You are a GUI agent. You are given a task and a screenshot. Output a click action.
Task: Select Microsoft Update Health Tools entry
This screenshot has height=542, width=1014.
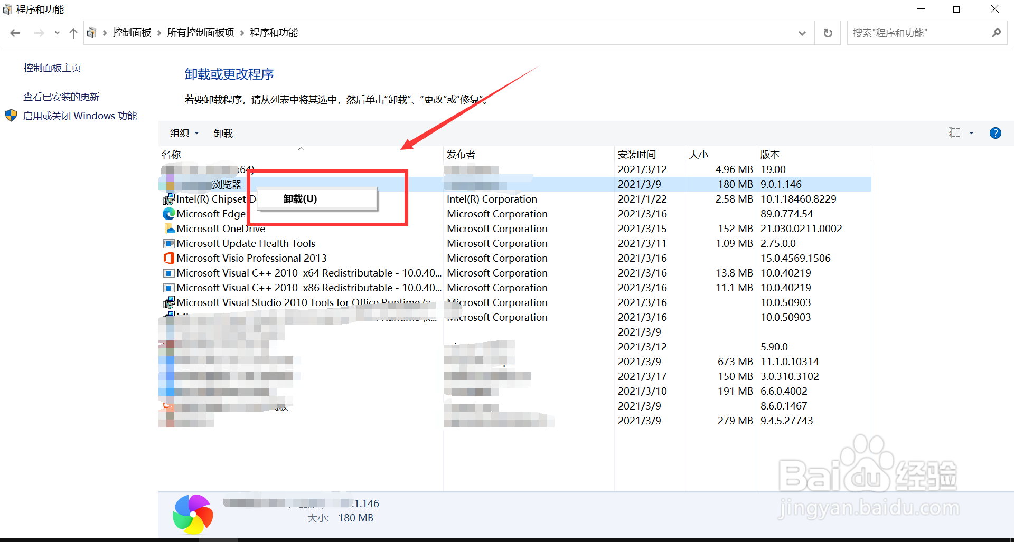click(246, 243)
